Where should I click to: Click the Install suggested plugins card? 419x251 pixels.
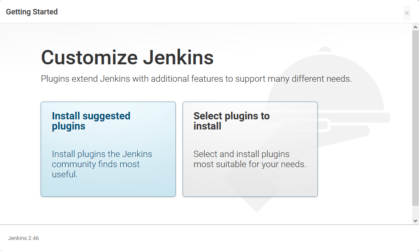pyautogui.click(x=108, y=149)
